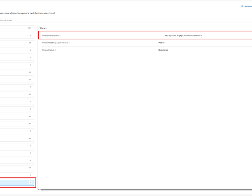Open the 'de la dis' help link
The height and width of the screenshot is (196, 252).
point(248,6)
